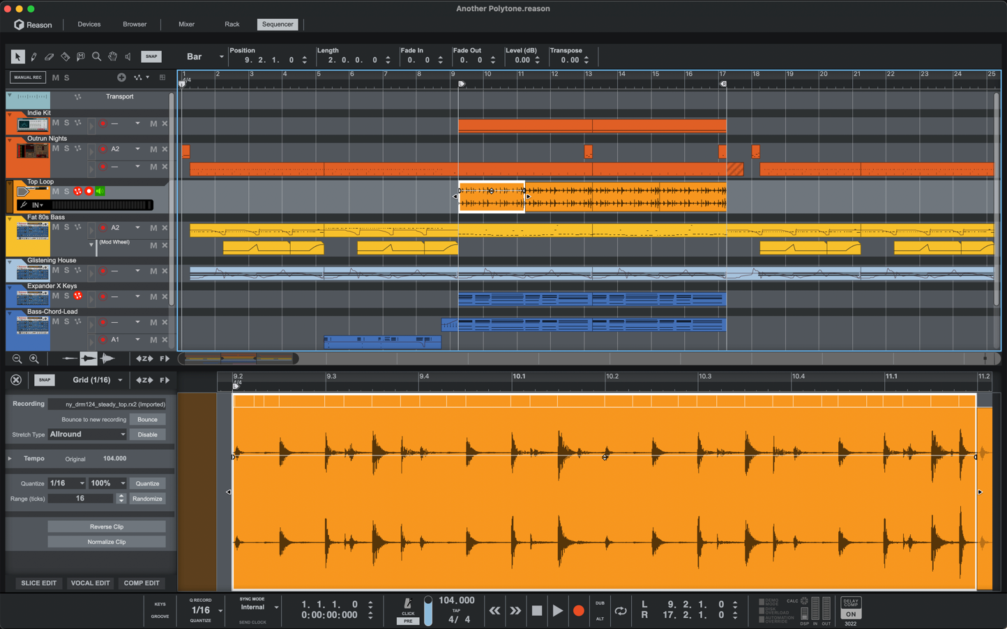Click the tempo fader next to 104.000
The height and width of the screenshot is (629, 1007).
pyautogui.click(x=427, y=610)
